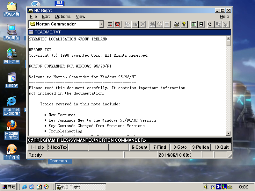Click the volume speaker tray icon

click(x=207, y=187)
